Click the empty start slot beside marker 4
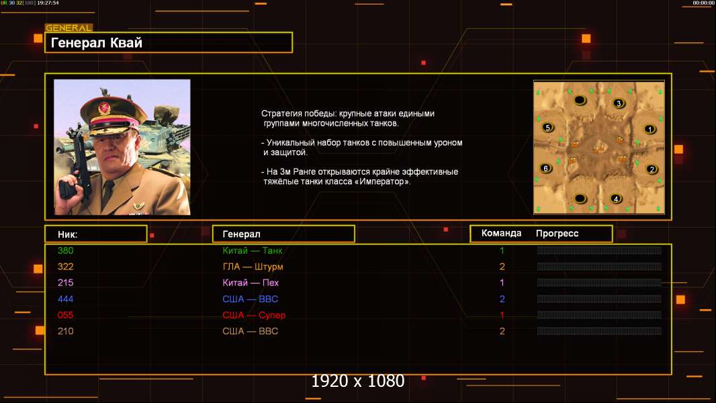Image resolution: width=716 pixels, height=403 pixels. pos(580,199)
